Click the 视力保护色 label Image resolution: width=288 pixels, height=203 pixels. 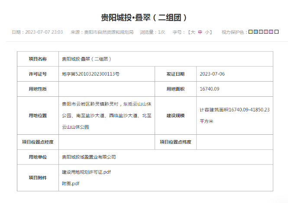(x=233, y=32)
